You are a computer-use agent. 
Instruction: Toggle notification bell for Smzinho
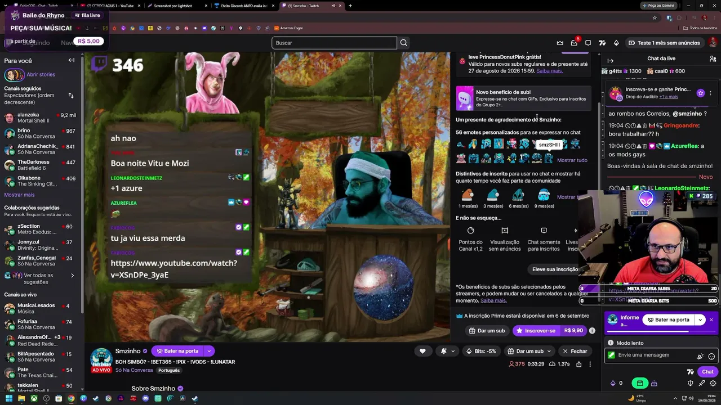443,351
